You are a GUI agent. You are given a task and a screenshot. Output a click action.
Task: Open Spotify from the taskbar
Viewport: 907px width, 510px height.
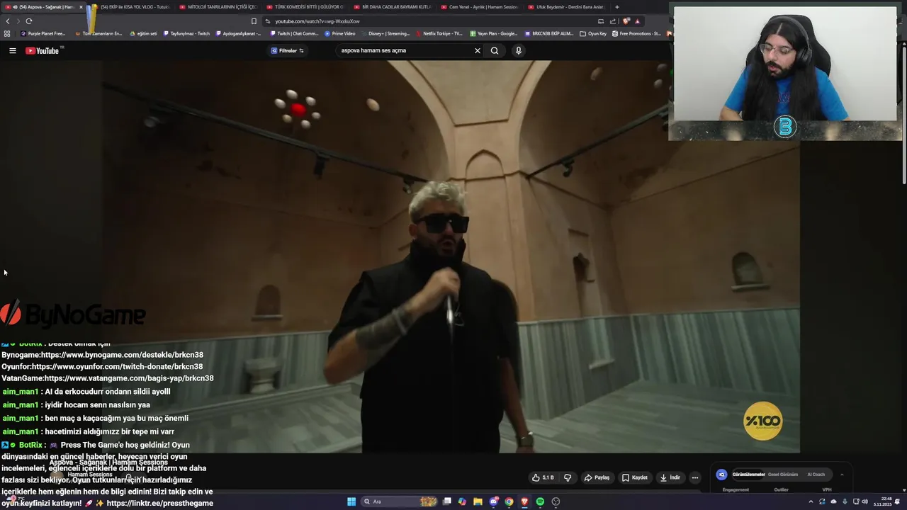click(x=540, y=501)
